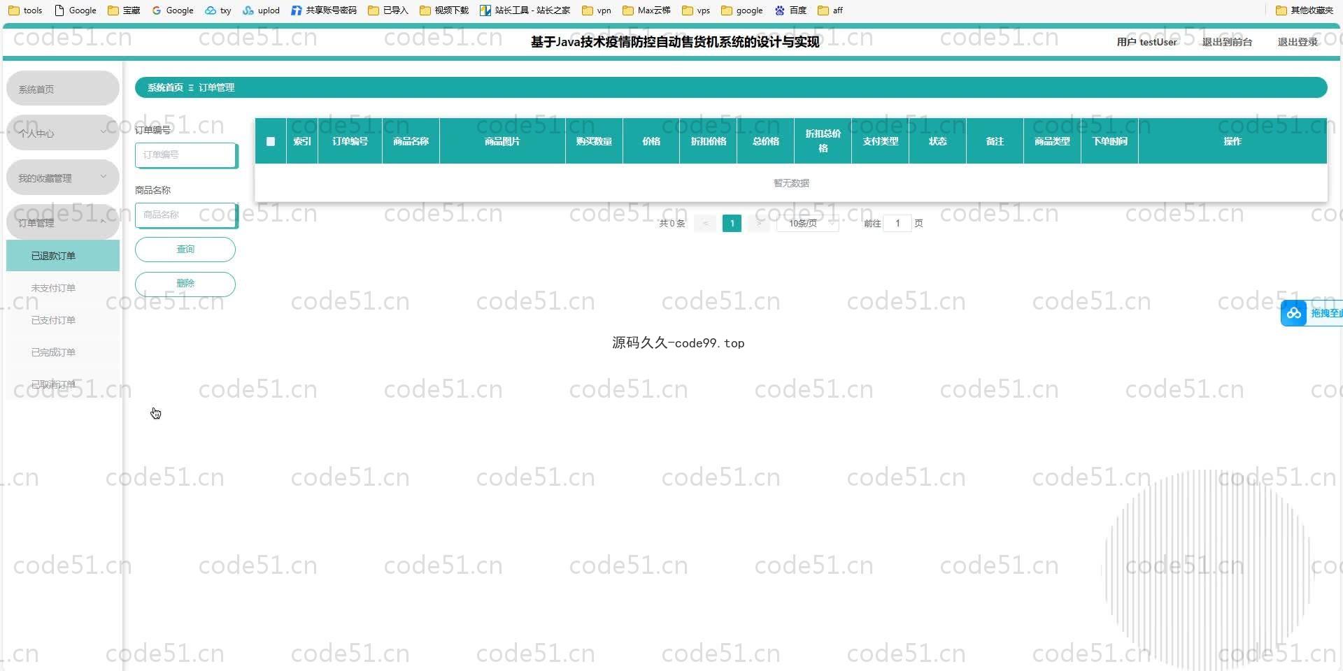
Task: Click the 商品类型 column header
Action: coord(1052,141)
